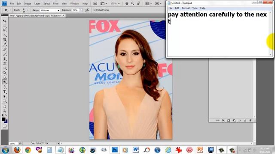The image size is (275, 154).
Task: Click create adjustment layer button
Action: click(234, 120)
